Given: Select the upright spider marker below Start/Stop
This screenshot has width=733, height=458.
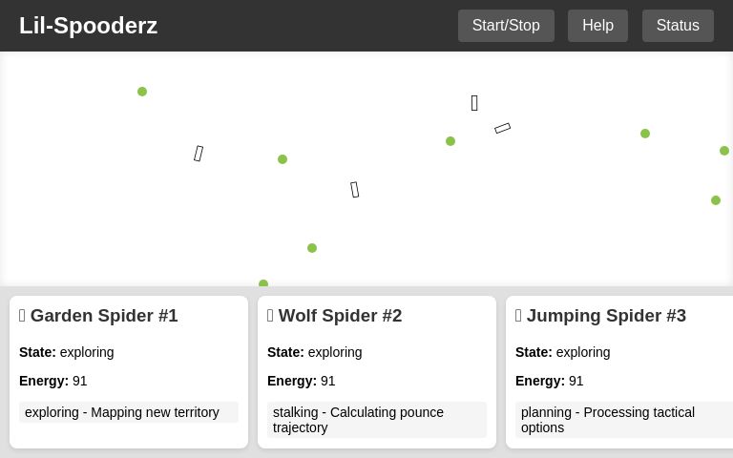Looking at the screenshot, I should [474, 103].
